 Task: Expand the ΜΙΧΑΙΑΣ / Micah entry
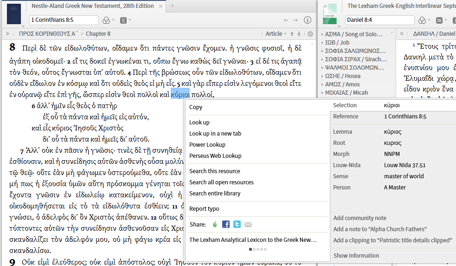(x=322, y=93)
